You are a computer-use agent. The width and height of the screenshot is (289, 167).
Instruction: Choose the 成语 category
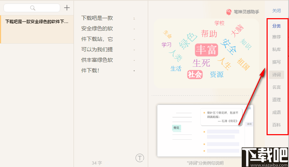(276, 112)
